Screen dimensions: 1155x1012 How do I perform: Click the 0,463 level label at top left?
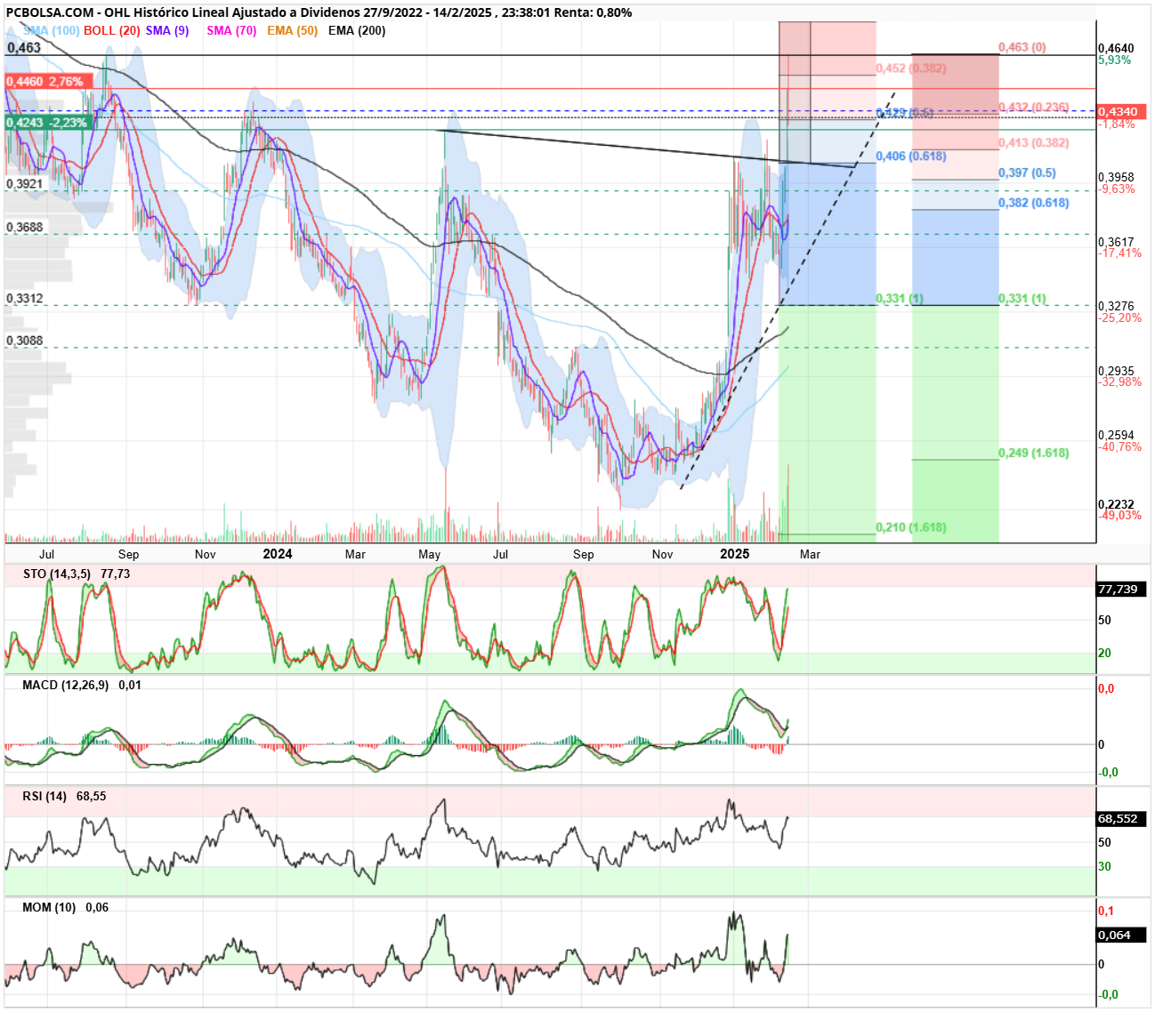tap(24, 48)
